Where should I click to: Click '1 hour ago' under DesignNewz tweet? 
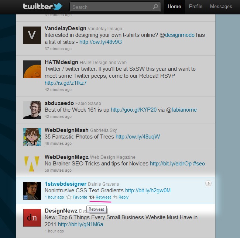54,231
